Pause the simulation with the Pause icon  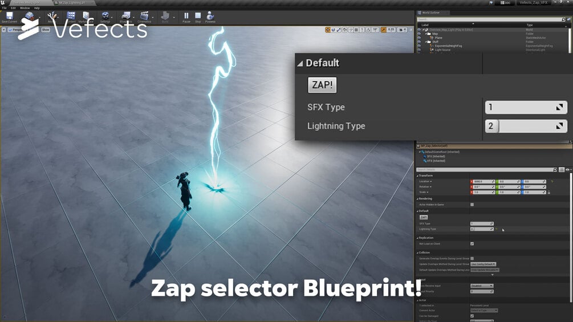coord(186,17)
